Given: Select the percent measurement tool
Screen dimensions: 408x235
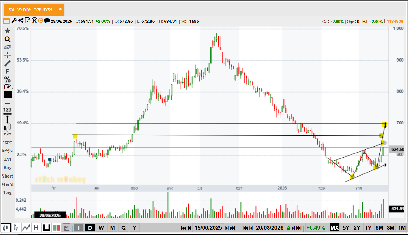Looking at the screenshot, I should click(7, 79).
